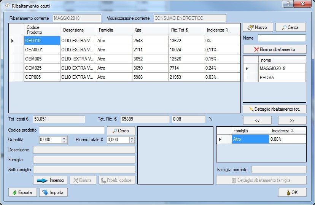Click the Importa button
315x205 pixels.
[53, 192]
